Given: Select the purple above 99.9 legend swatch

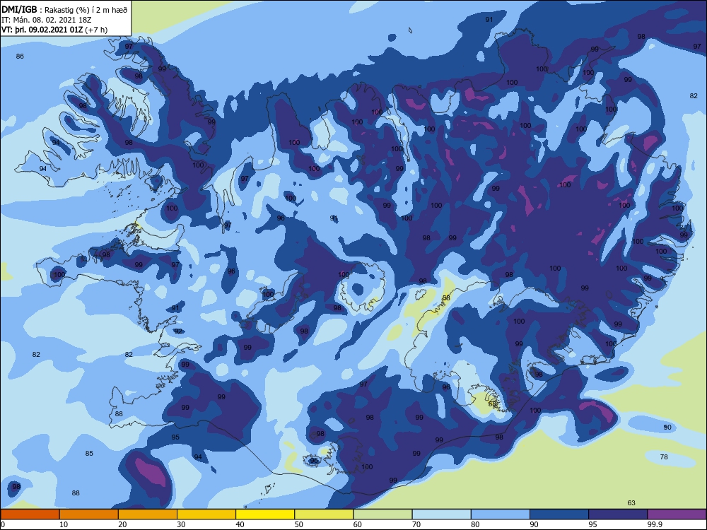Looking at the screenshot, I should coord(677,514).
